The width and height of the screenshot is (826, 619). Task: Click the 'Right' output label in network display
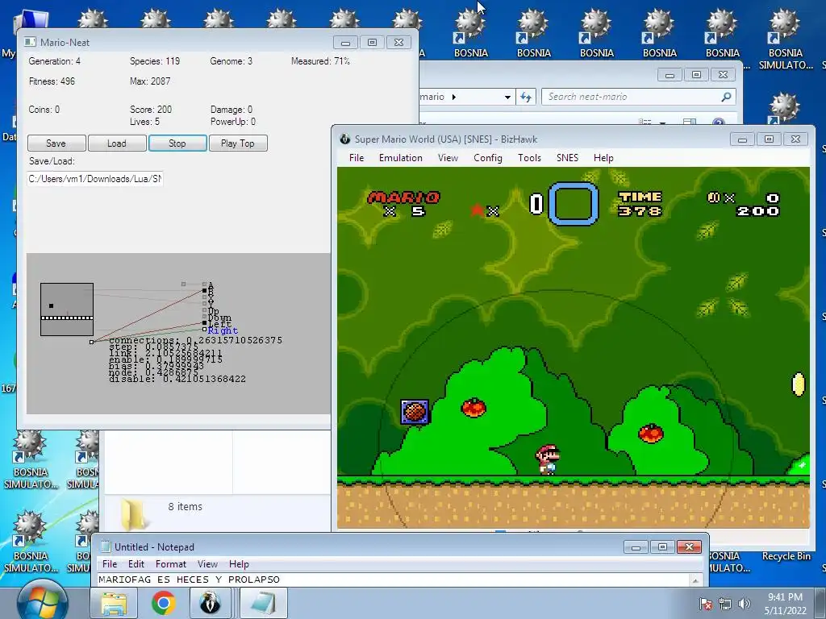223,330
